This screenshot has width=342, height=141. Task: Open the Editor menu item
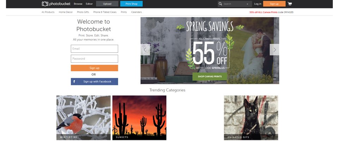(89, 4)
